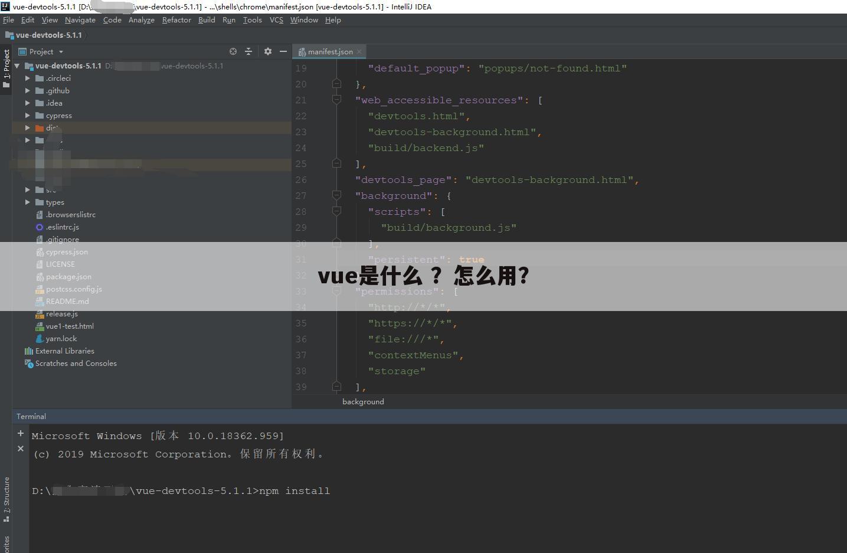The image size is (847, 553).
Task: Expand the .idea folder
Action: coord(27,103)
